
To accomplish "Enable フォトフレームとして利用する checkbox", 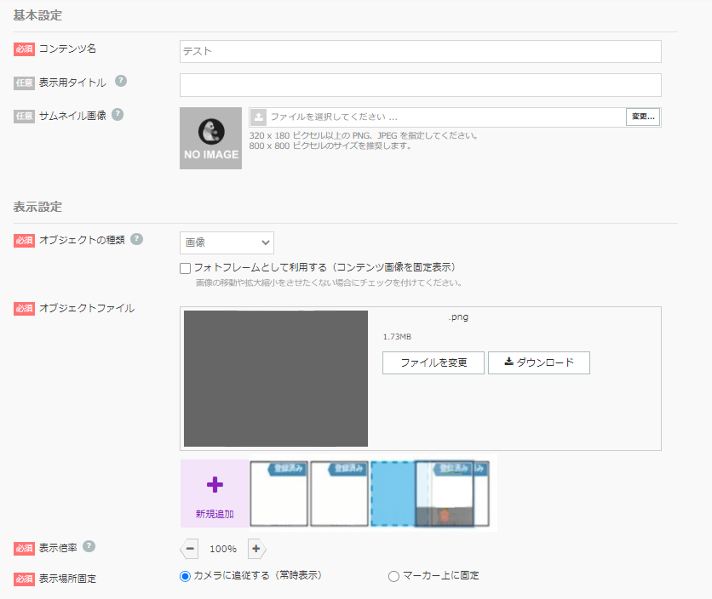I will (x=185, y=268).
